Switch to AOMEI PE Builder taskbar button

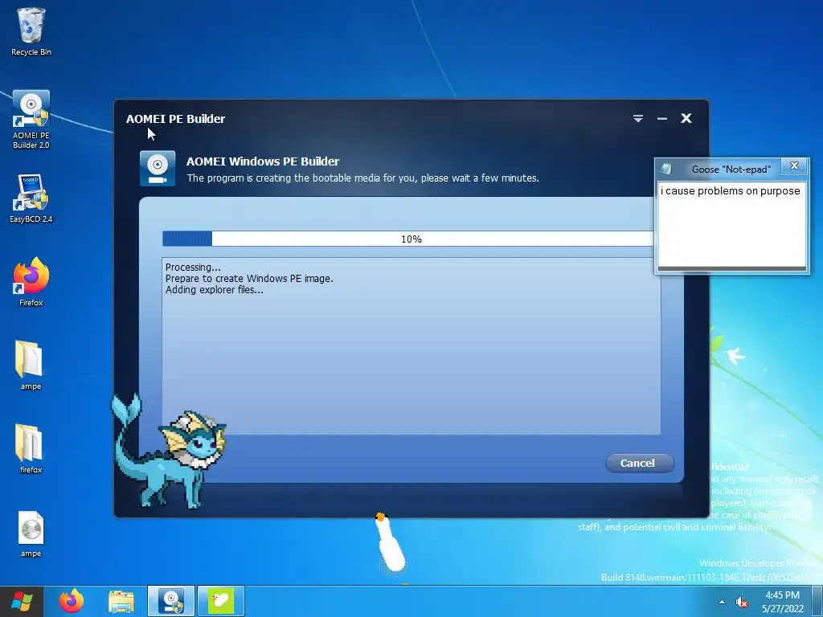coord(171,601)
